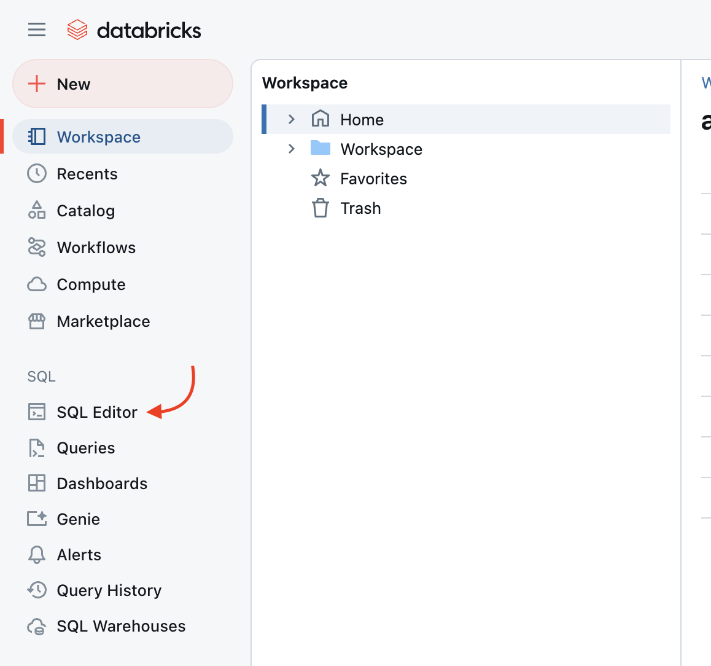Open the Dashboards section

(x=102, y=483)
